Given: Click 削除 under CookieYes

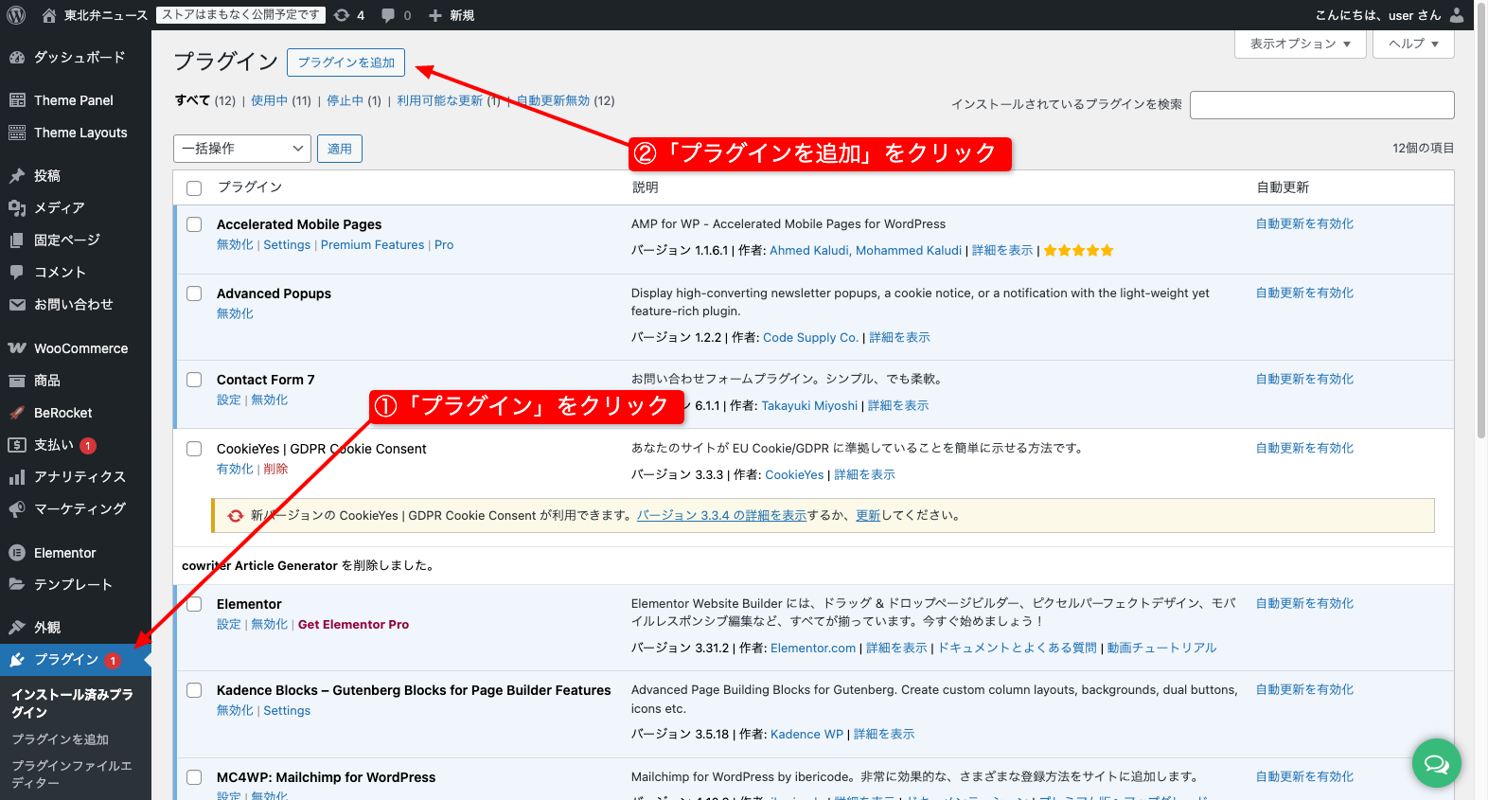Looking at the screenshot, I should tap(275, 469).
